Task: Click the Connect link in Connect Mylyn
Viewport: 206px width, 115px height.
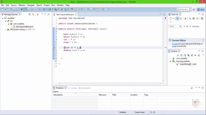Action: click(x=175, y=44)
